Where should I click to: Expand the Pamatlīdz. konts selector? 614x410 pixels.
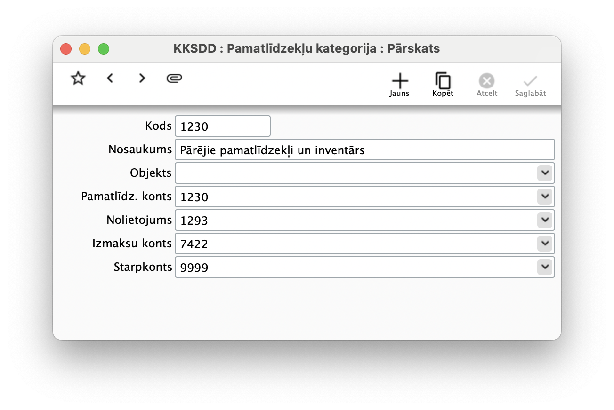[x=545, y=197]
